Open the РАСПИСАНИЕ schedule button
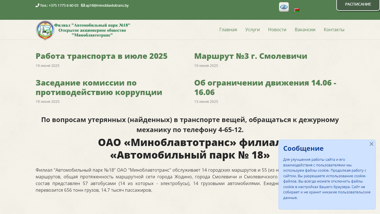The image size is (380, 214). [358, 4]
